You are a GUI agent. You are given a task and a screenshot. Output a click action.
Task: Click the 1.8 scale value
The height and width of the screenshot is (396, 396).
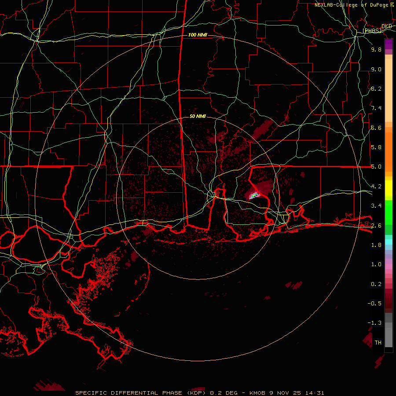click(376, 245)
